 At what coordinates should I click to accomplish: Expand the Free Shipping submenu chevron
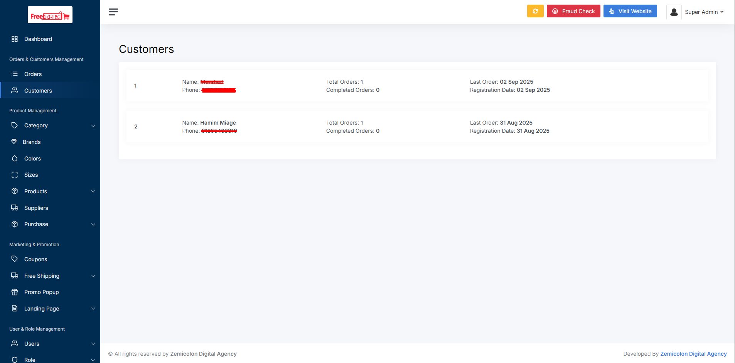[93, 276]
